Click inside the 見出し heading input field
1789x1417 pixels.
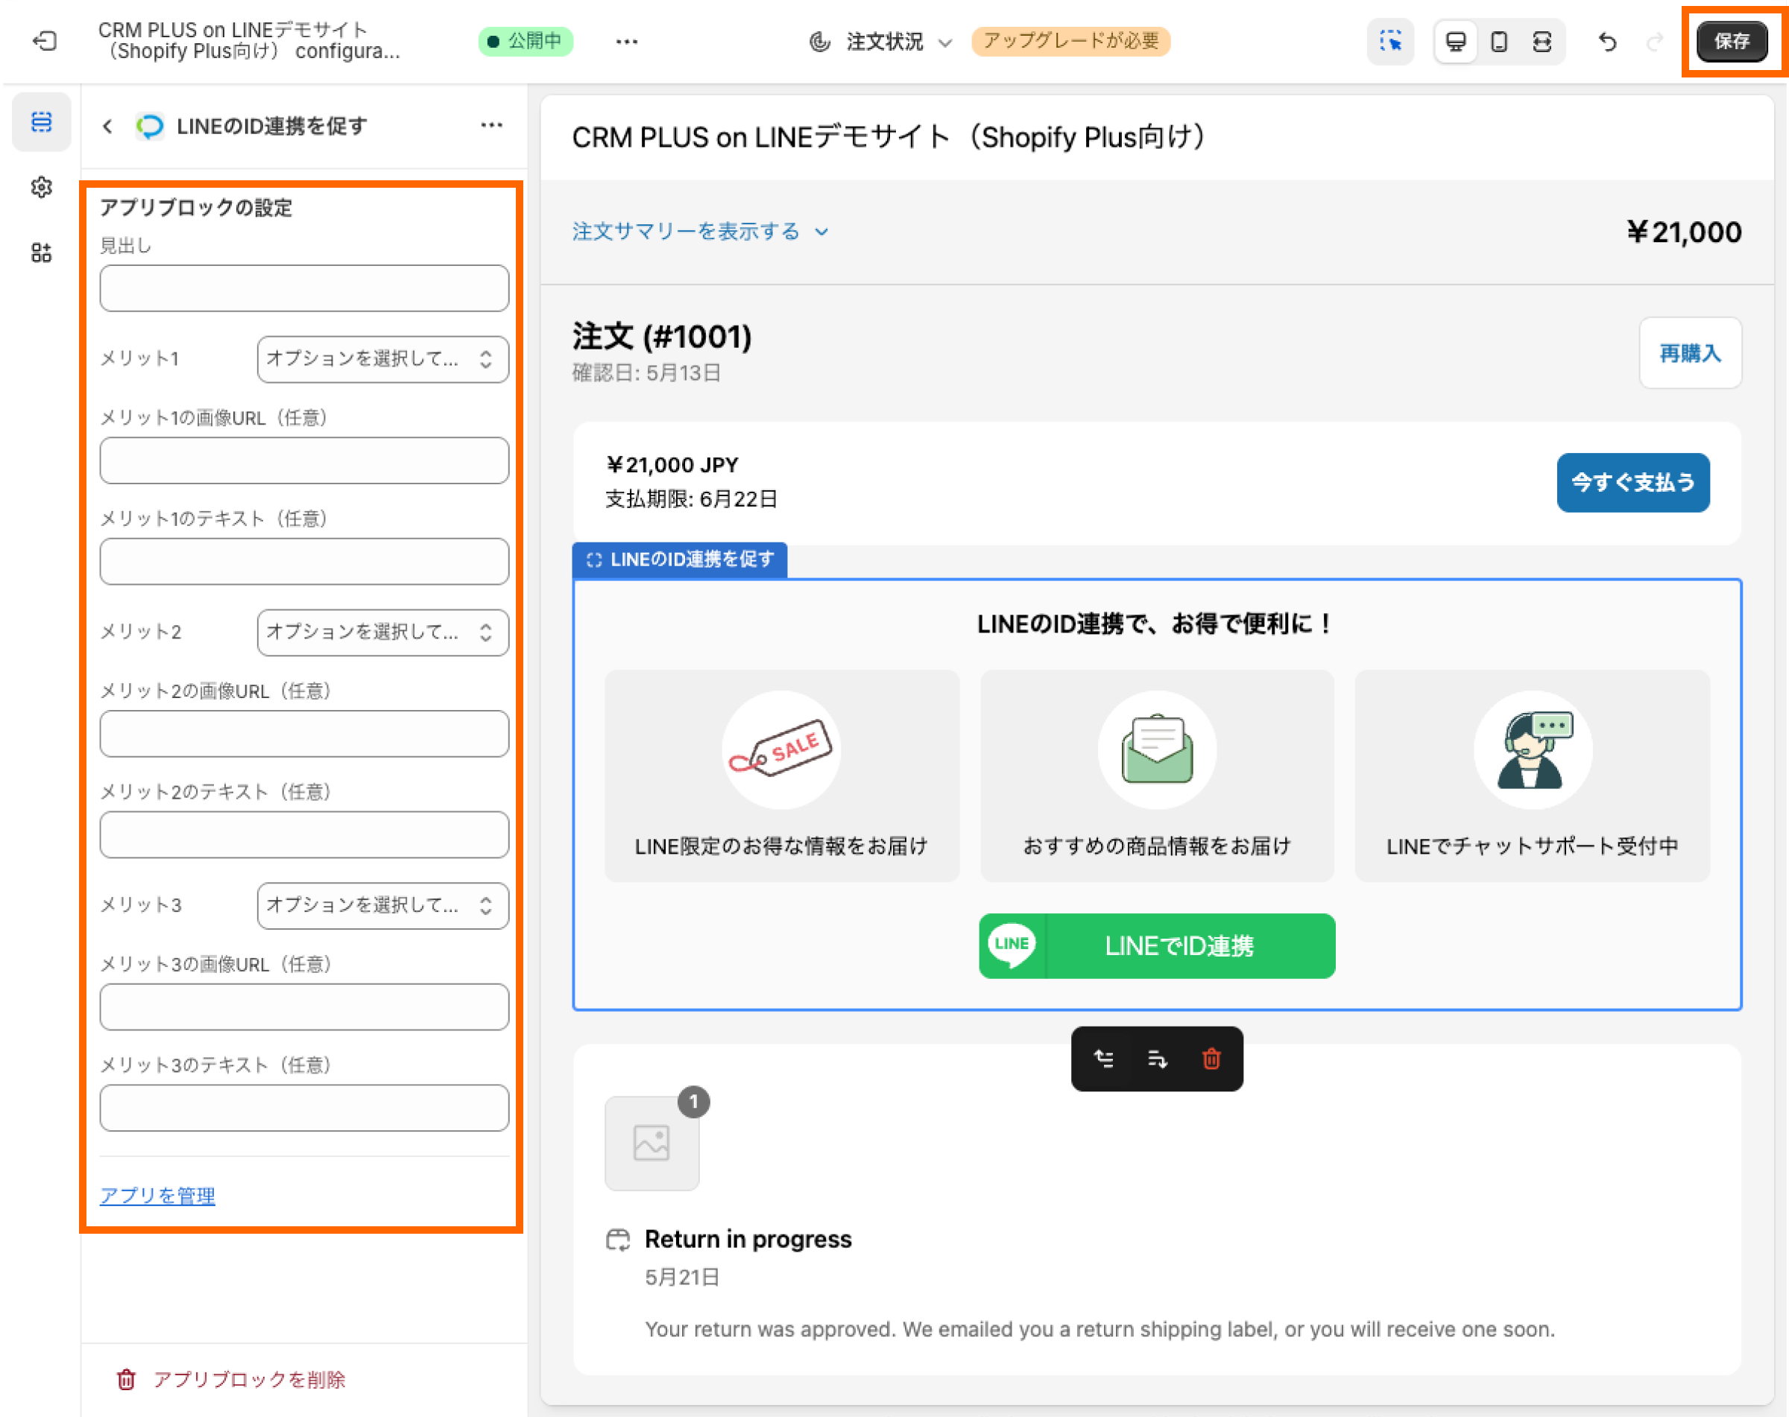(x=303, y=288)
